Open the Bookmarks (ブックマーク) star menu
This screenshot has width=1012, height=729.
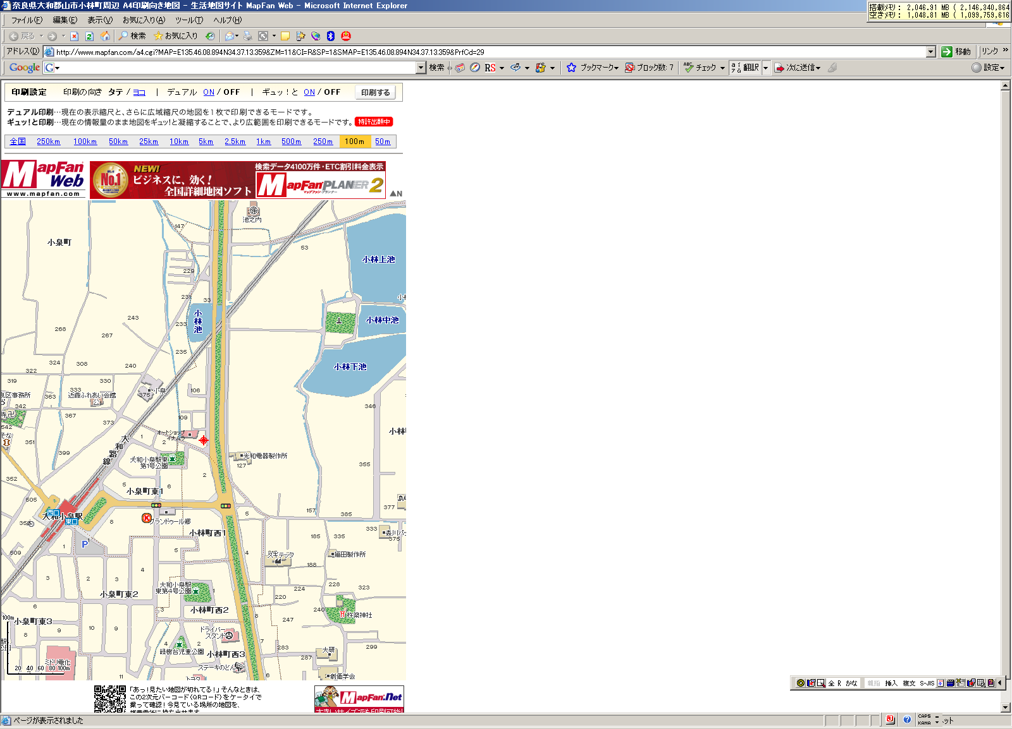tap(593, 68)
